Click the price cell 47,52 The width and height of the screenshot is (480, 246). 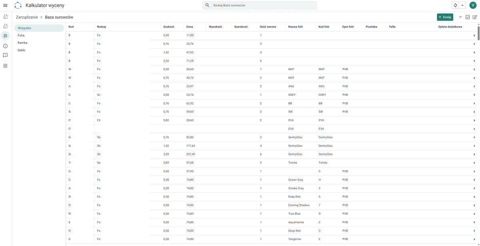[190, 52]
